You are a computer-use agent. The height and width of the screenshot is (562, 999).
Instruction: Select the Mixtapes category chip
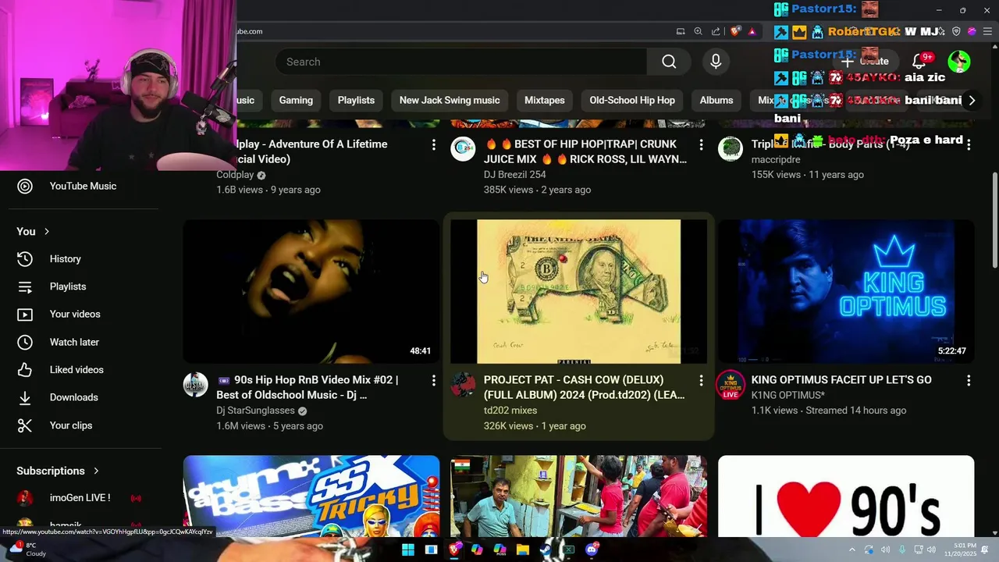pos(544,100)
